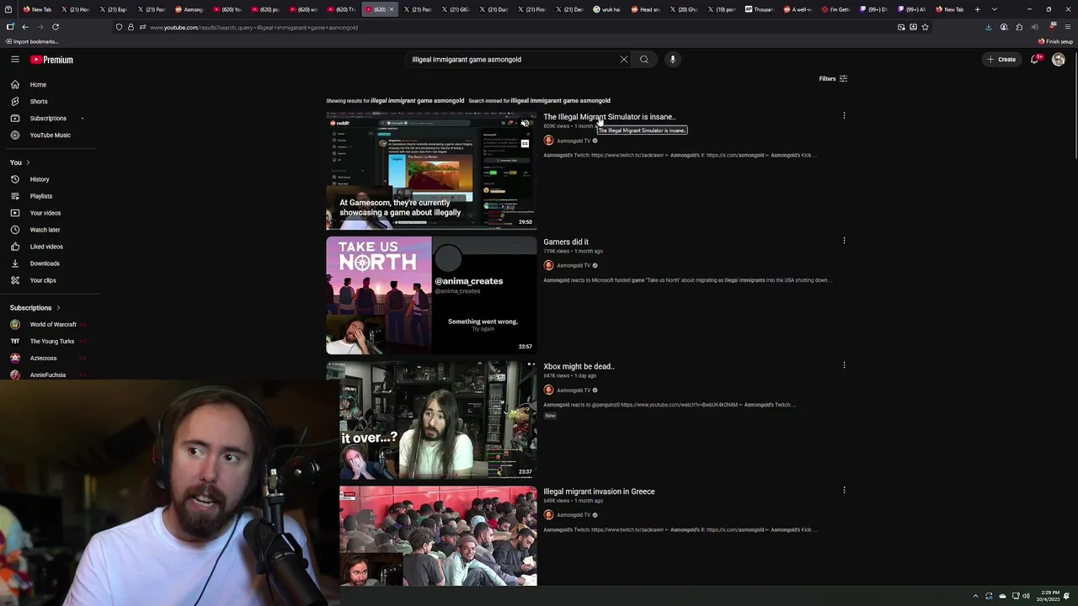The image size is (1078, 606).
Task: Open Xbox might be dead video title
Action: pyautogui.click(x=579, y=366)
